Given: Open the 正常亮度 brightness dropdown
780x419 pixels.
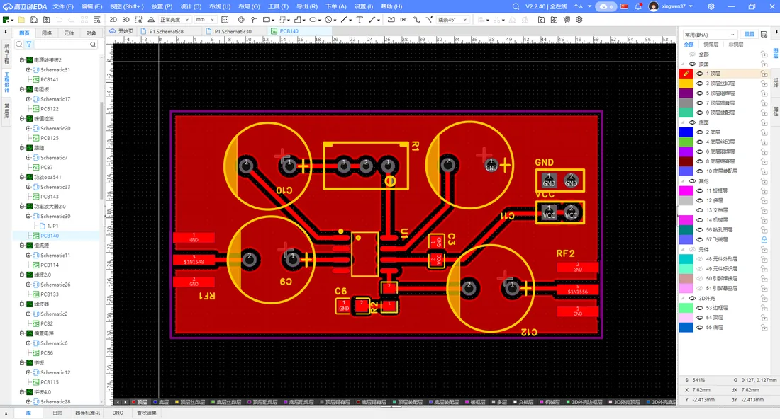Looking at the screenshot, I should tap(174, 20).
